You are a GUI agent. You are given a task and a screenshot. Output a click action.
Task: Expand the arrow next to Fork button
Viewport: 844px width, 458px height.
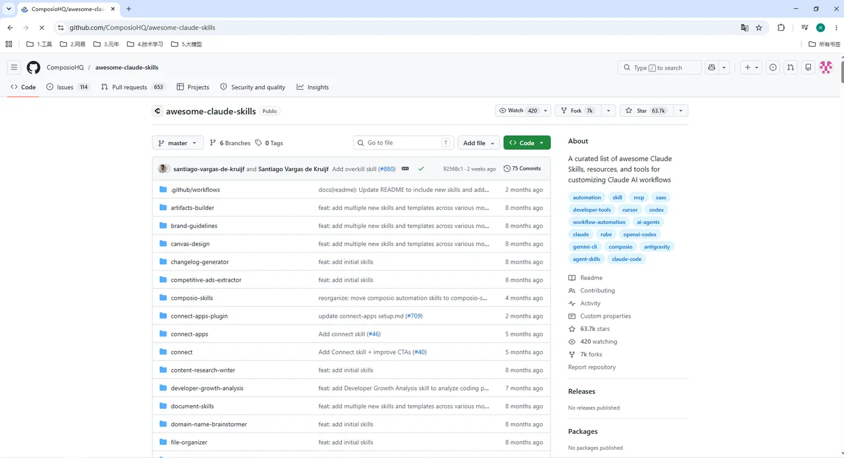pos(609,111)
